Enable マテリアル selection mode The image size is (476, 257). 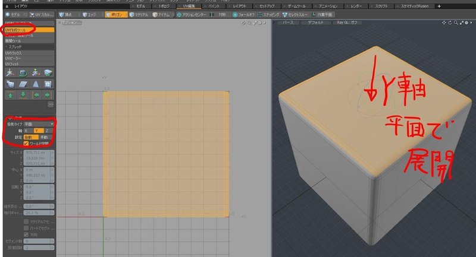(x=139, y=14)
